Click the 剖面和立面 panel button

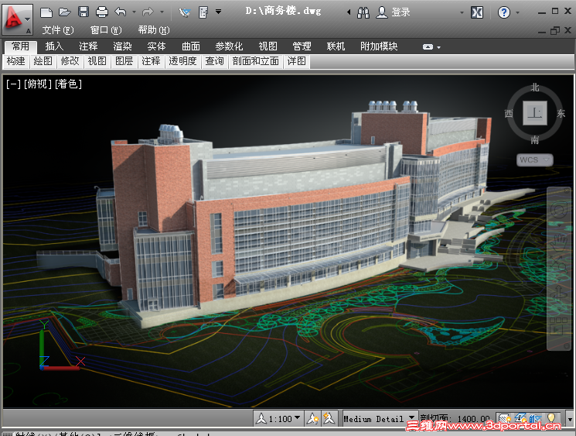[256, 61]
